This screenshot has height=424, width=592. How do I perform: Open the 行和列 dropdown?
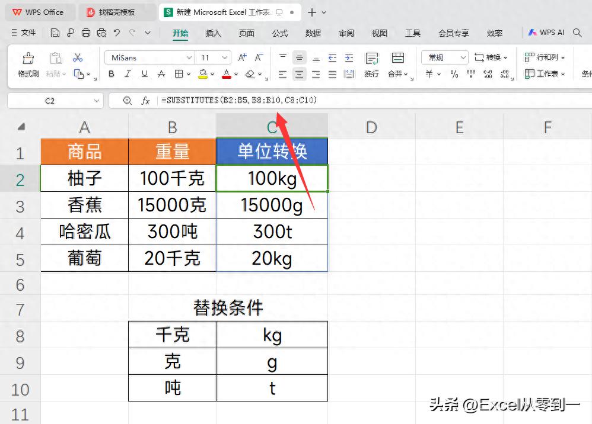pyautogui.click(x=545, y=57)
